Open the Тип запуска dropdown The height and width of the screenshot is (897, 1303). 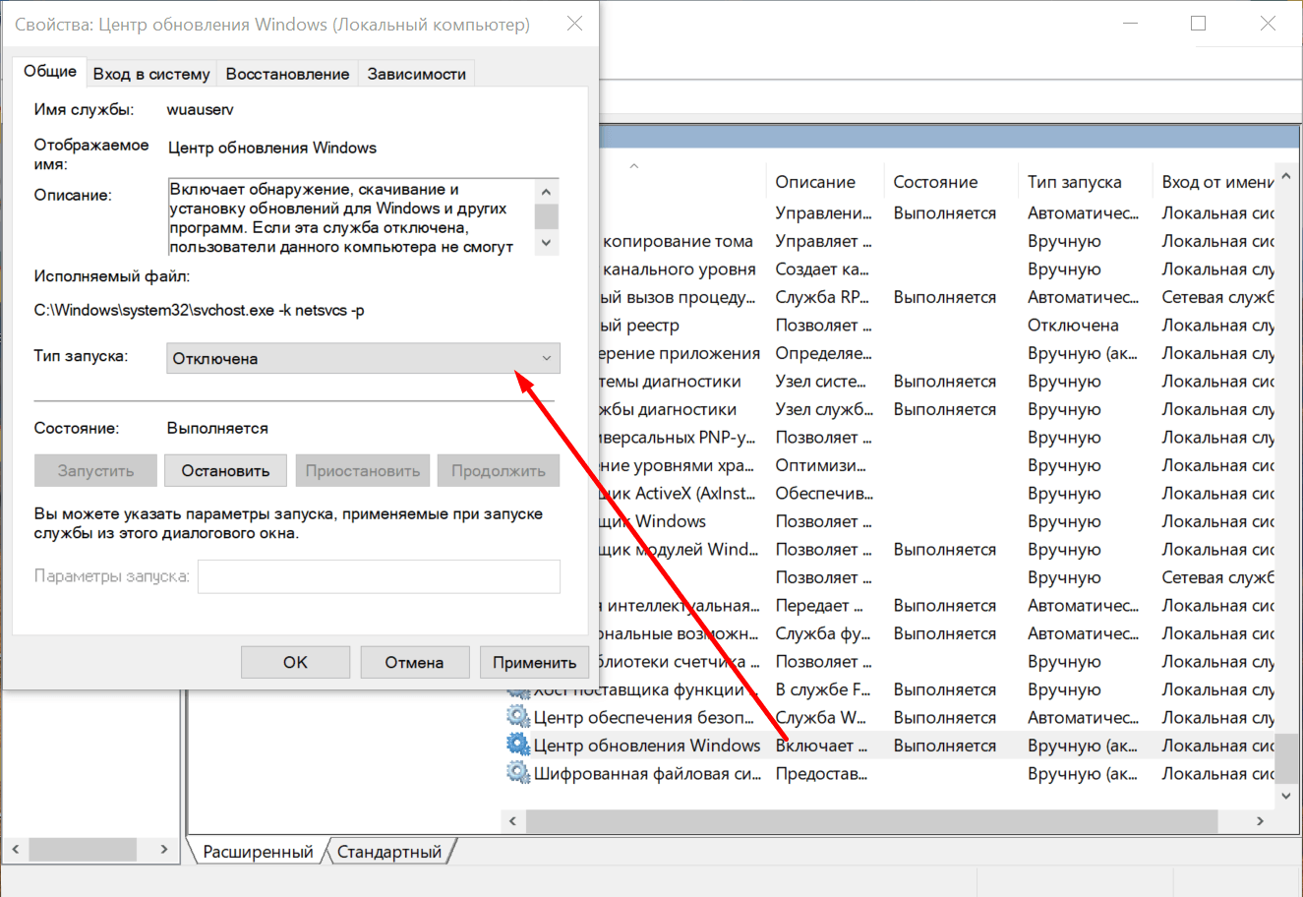[363, 358]
